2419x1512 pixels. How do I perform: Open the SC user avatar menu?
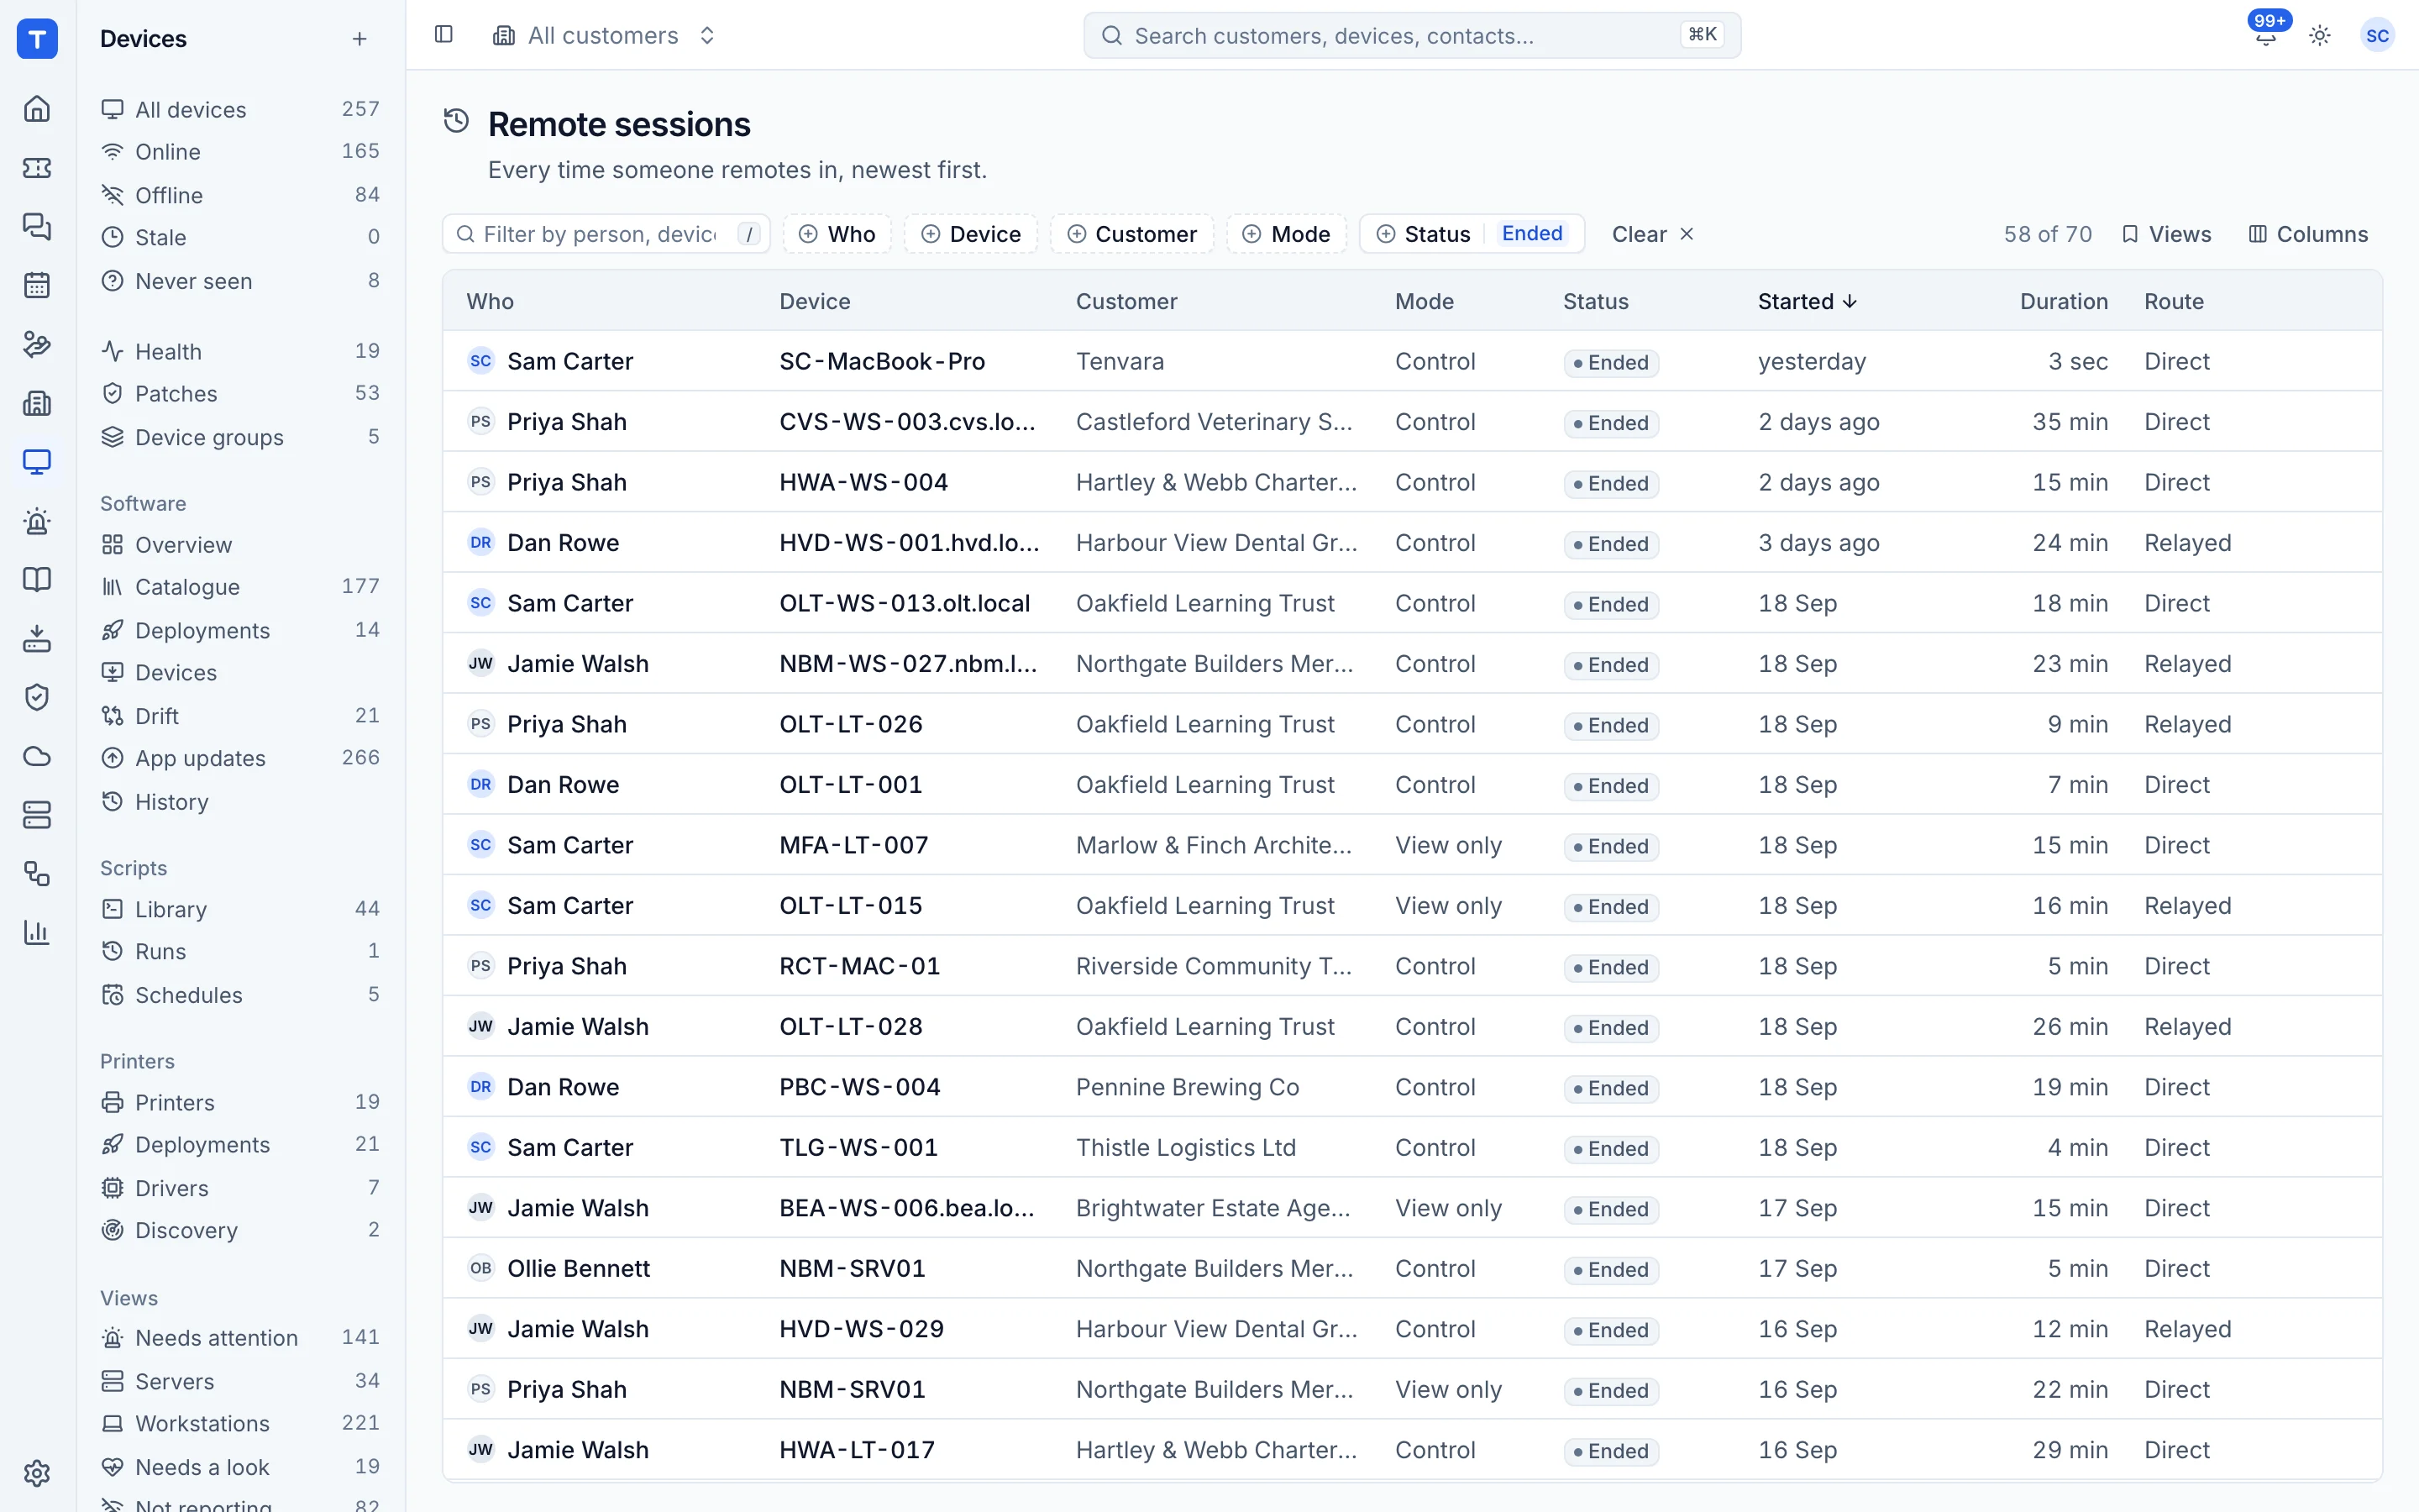[x=2377, y=35]
